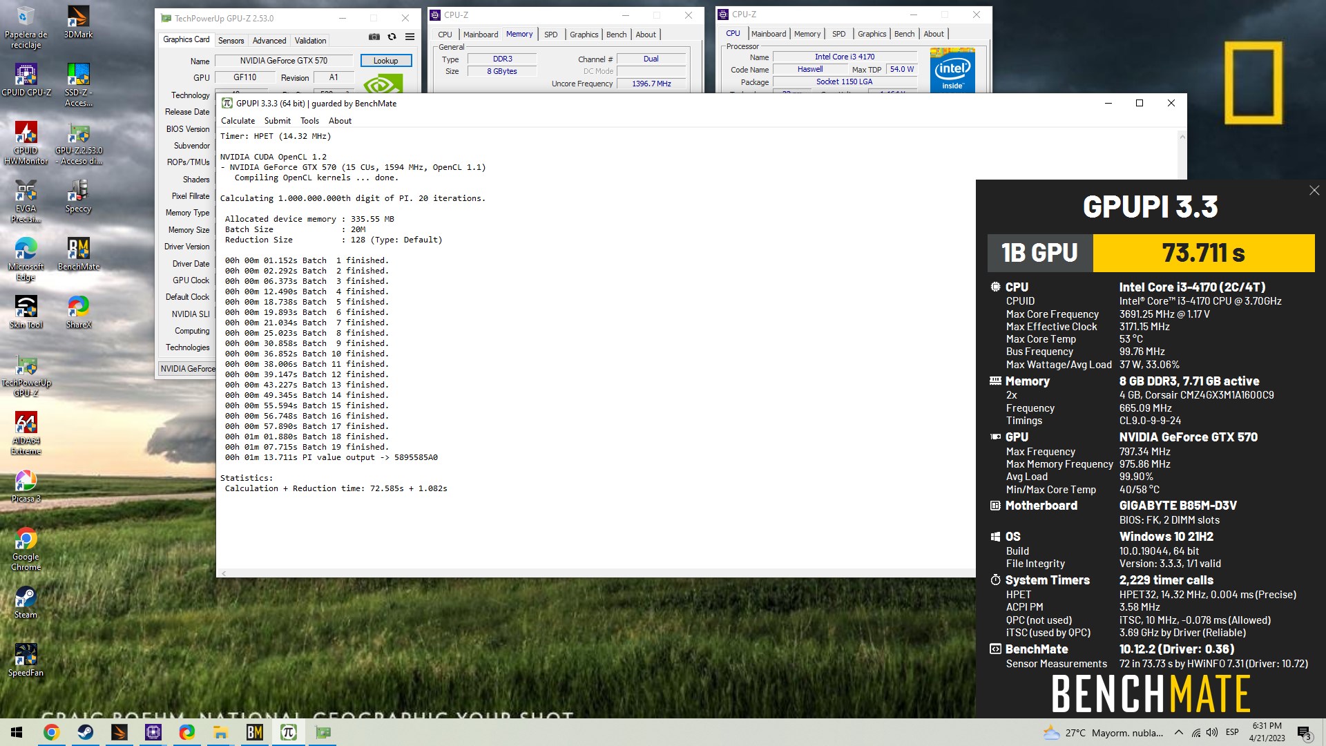1326x746 pixels.
Task: Launch EVGA Precision from the desktop
Action: [x=26, y=202]
